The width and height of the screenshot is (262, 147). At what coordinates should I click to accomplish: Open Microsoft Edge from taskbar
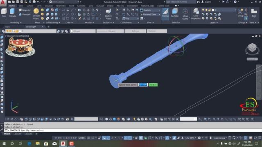pyautogui.click(x=29, y=144)
